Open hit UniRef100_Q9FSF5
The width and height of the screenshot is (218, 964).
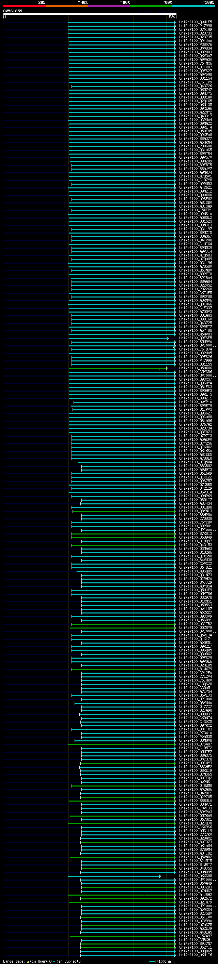196,338
